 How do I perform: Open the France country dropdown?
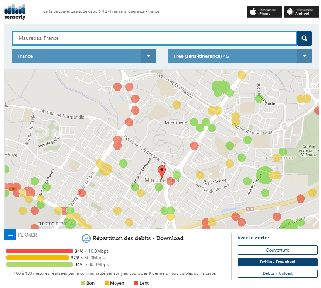point(84,56)
